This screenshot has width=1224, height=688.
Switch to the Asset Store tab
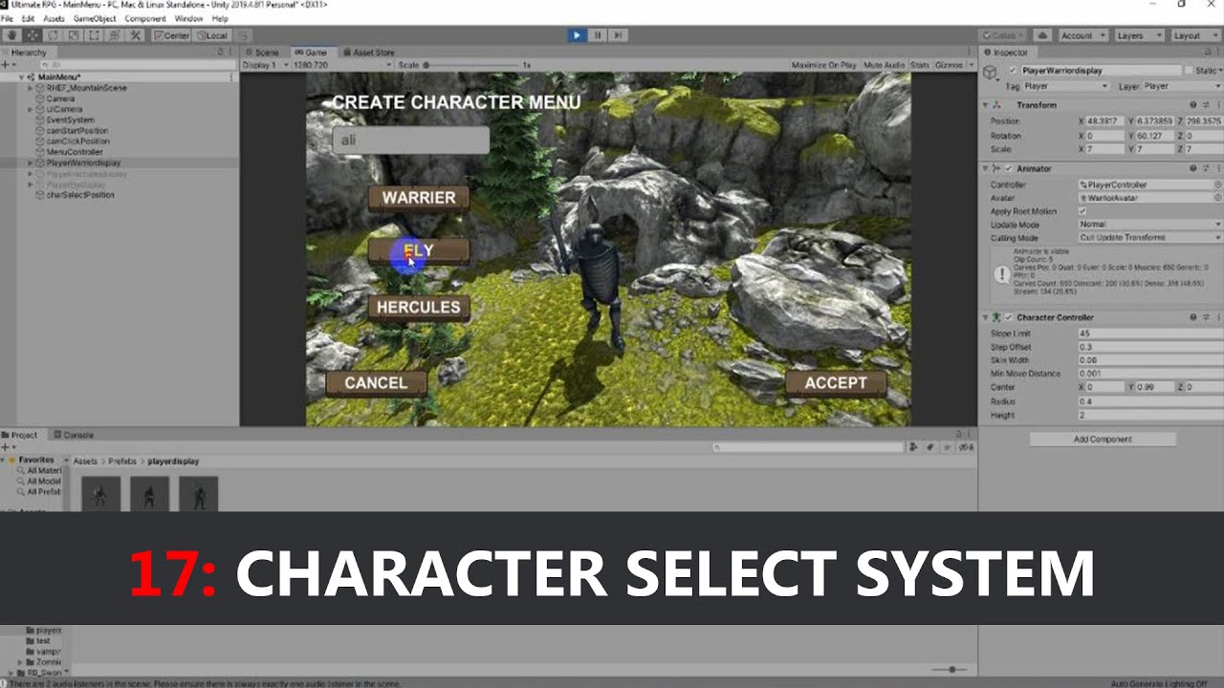coord(368,53)
